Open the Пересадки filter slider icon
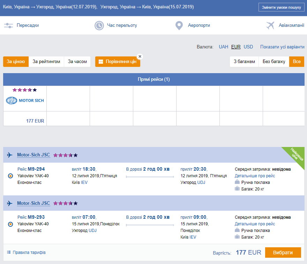Viewport: 307px width, 264px height. point(8,25)
